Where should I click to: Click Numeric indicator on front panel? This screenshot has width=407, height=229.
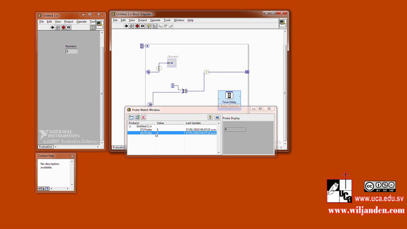point(72,51)
